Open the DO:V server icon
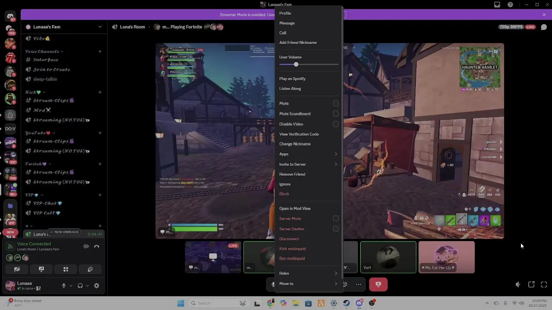 [x=10, y=129]
